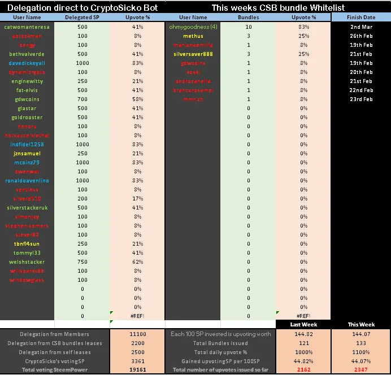Select 'Total Bundles issued' label
Screen dimensions: 391x375
(x=220, y=343)
